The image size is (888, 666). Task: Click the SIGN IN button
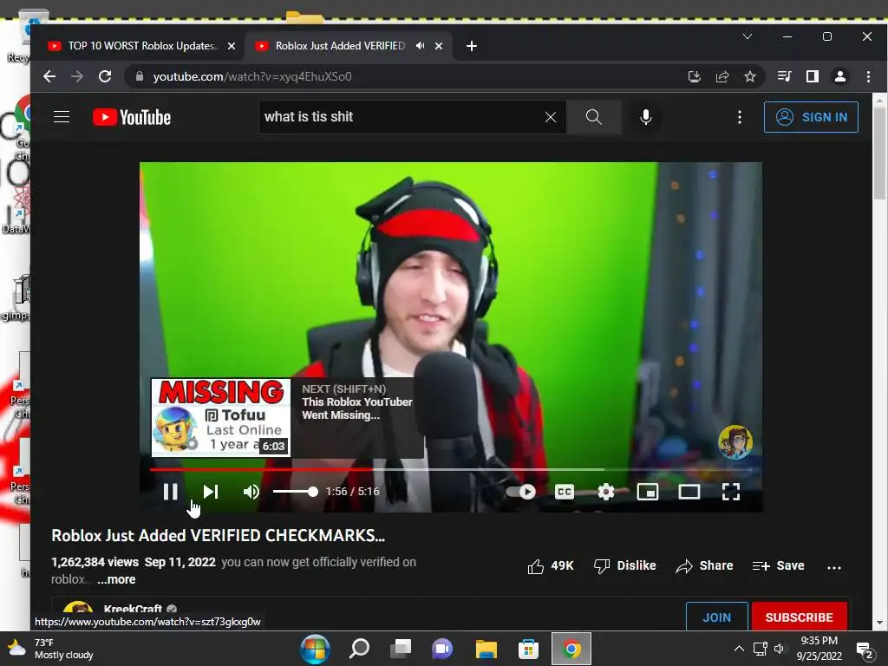(x=811, y=117)
